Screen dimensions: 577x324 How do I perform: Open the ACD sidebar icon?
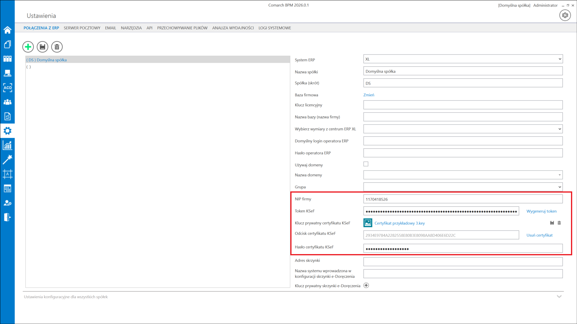[8, 88]
